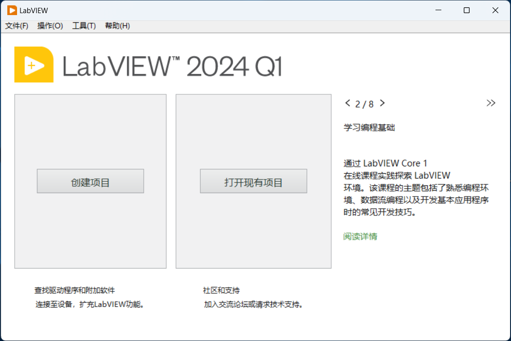Open the 操作(O) menu
The width and height of the screenshot is (511, 341).
50,26
